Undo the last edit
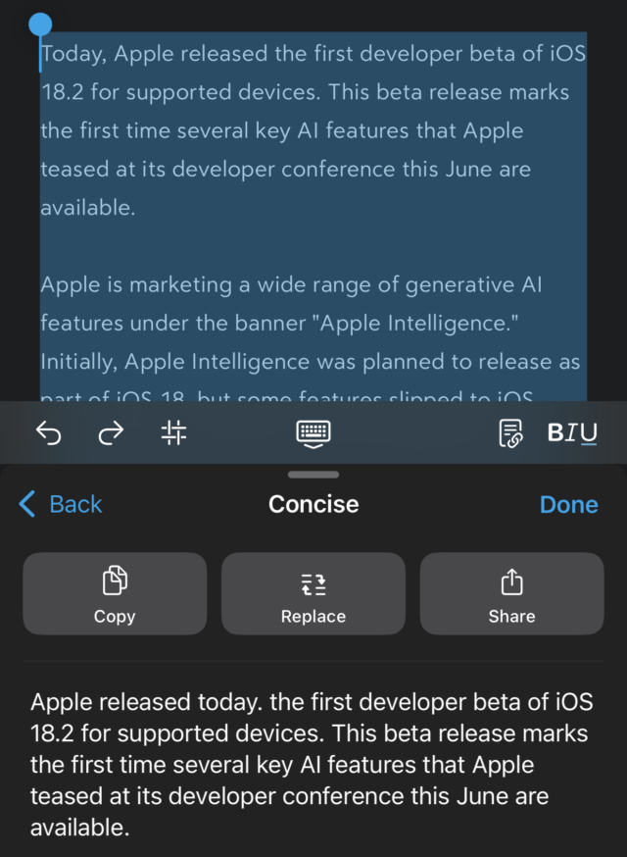The width and height of the screenshot is (627, 857). [x=48, y=433]
